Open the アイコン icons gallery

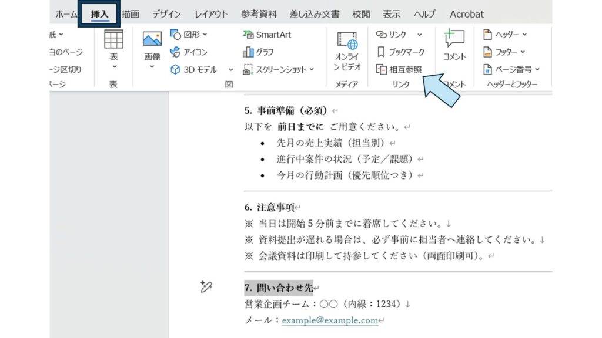[x=189, y=52]
